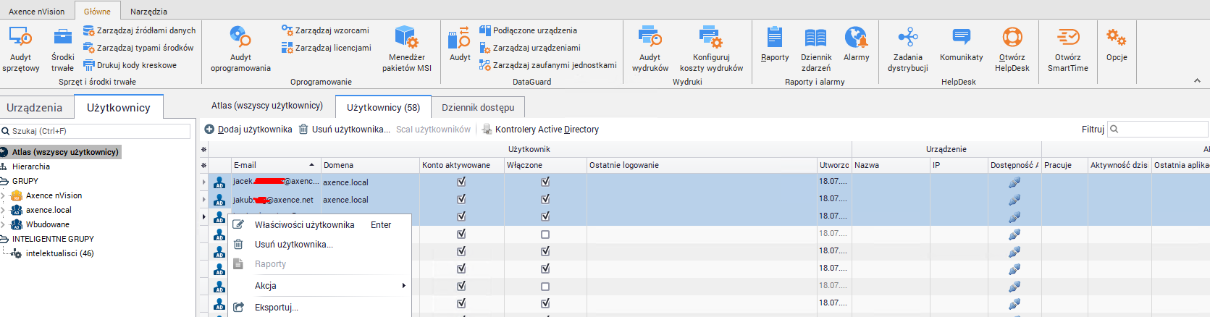The width and height of the screenshot is (1210, 317).
Task: Click Zarządzaj typami środków
Action: (x=138, y=48)
